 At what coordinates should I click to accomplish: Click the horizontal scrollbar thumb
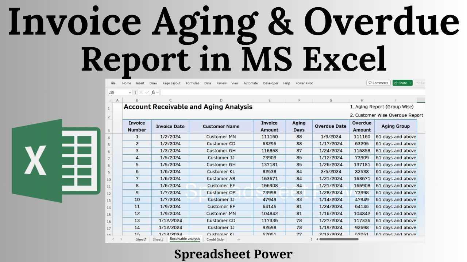pyautogui.click(x=339, y=239)
